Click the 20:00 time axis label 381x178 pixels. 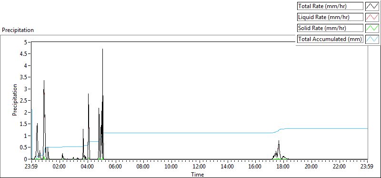[311, 167]
